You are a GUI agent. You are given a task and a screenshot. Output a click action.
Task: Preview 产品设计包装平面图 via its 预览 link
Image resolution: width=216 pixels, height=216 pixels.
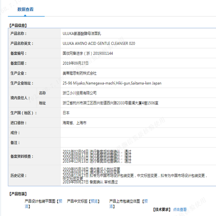[x=60, y=201]
